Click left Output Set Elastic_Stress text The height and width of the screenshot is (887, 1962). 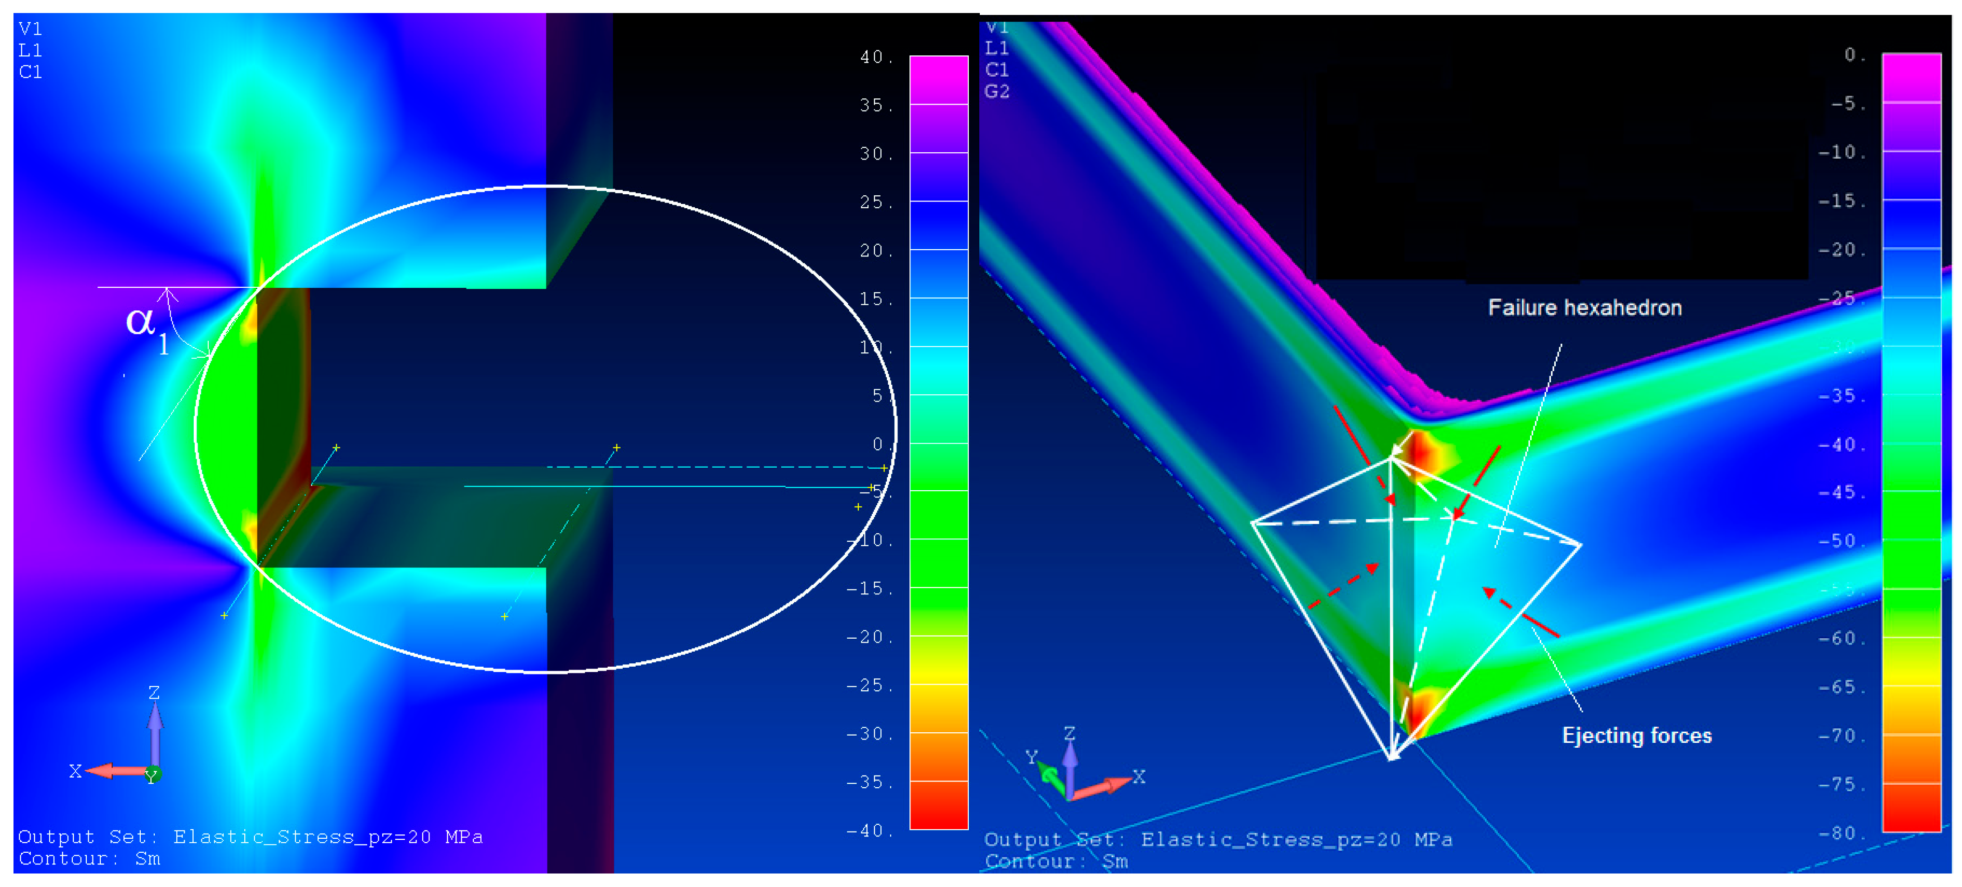[250, 837]
